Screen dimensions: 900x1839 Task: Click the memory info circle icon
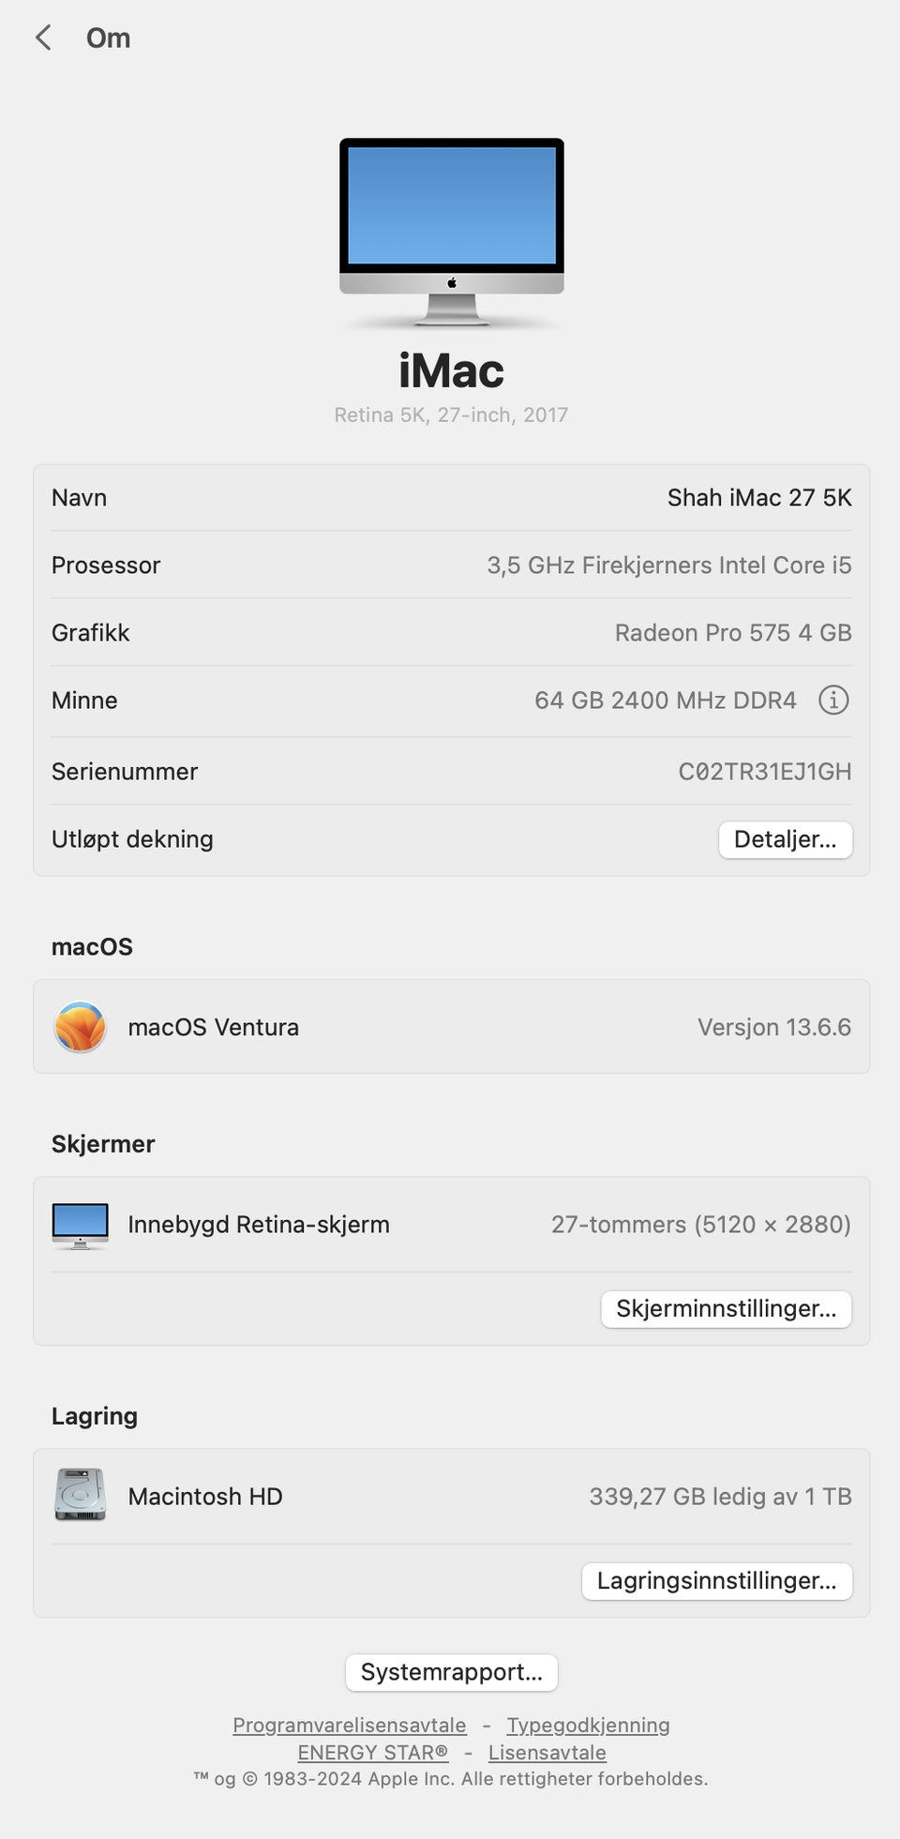click(x=832, y=700)
